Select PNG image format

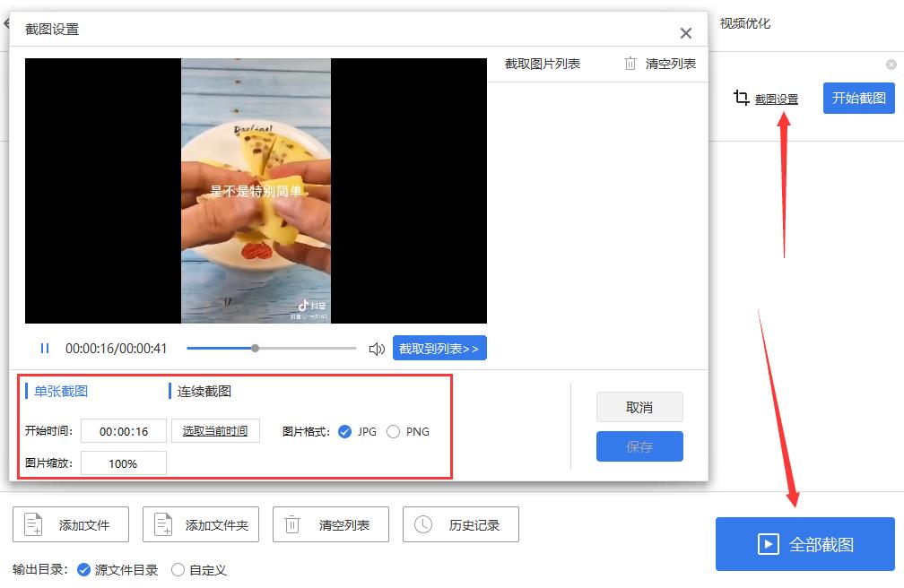(393, 432)
